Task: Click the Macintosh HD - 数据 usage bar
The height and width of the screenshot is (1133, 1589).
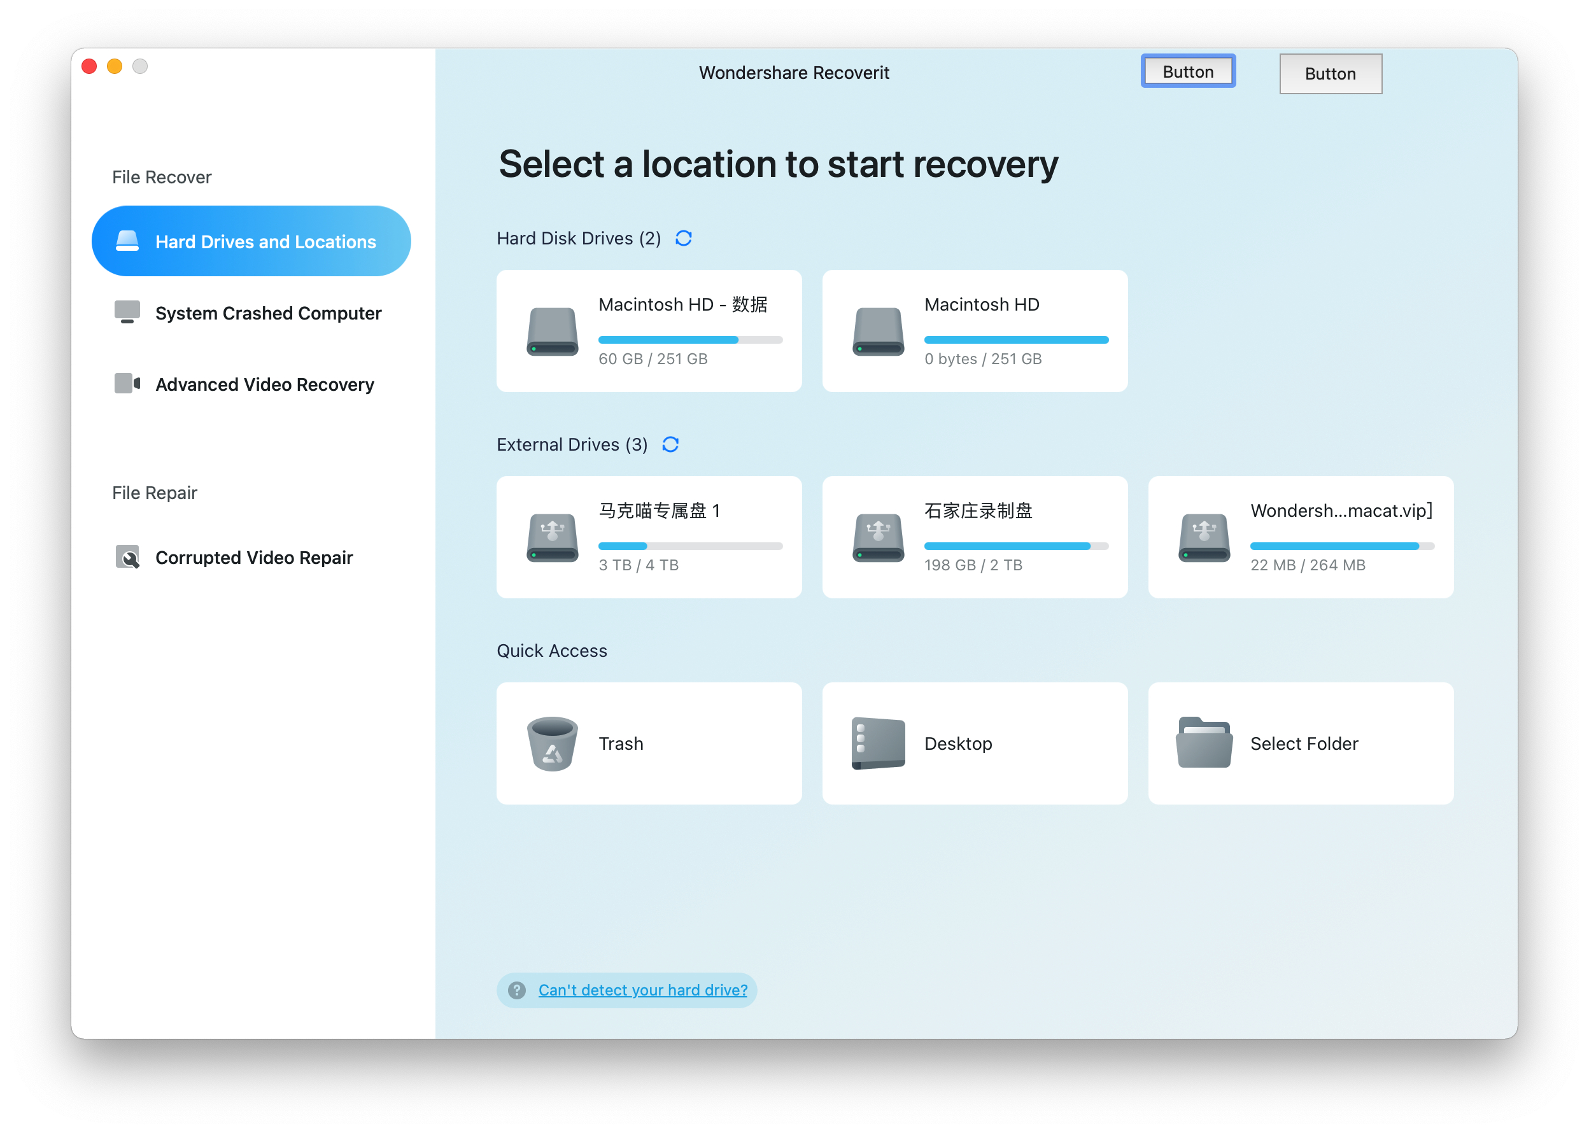Action: click(689, 340)
